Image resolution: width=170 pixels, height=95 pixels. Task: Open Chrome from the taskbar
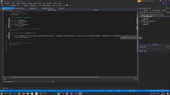pyautogui.click(x=19, y=93)
